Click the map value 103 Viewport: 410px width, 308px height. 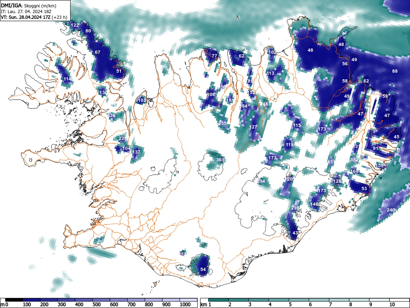142,100
